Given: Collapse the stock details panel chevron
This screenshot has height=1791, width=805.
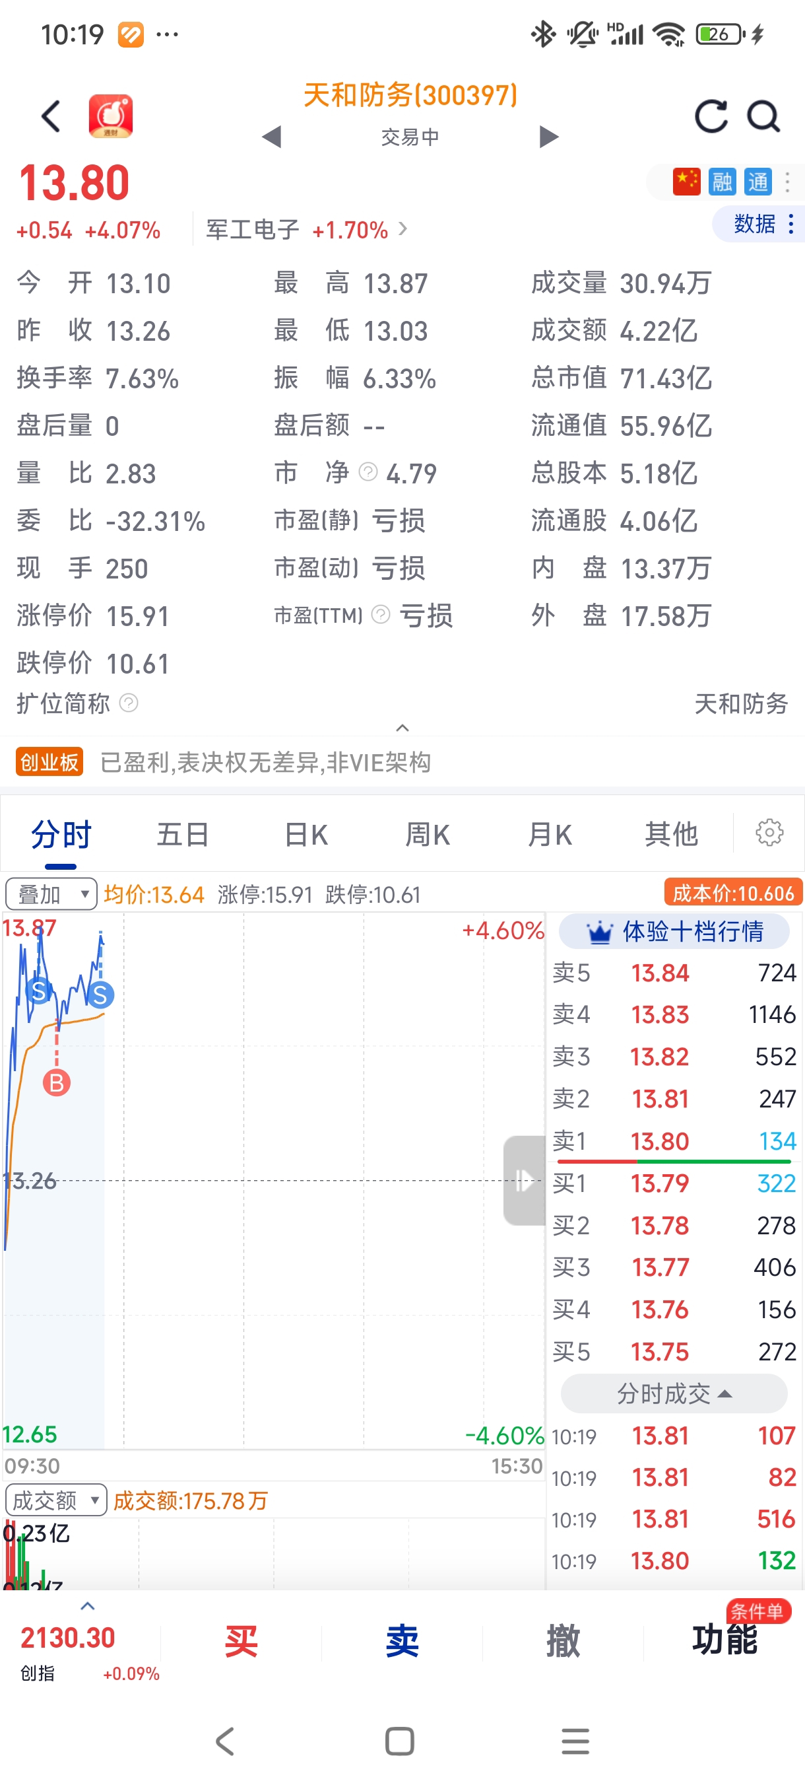Looking at the screenshot, I should 402,728.
